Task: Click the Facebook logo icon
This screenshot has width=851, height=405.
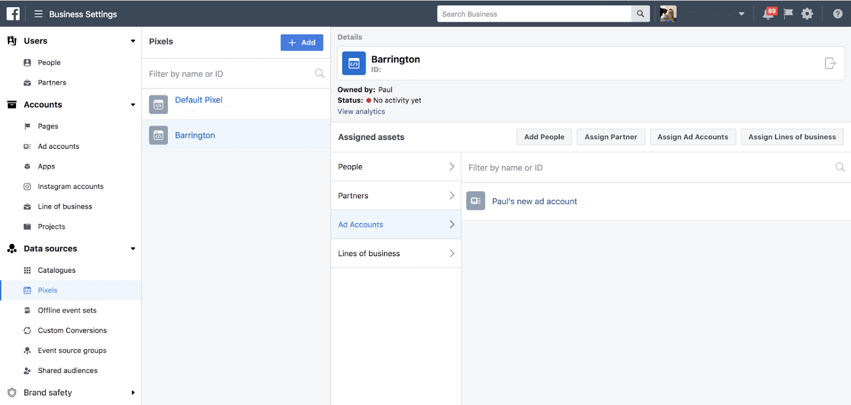Action: 13,14
